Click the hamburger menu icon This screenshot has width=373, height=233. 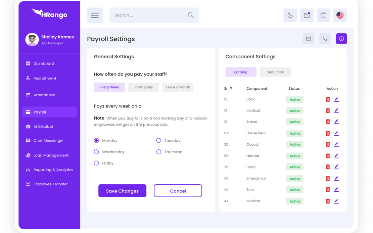pyautogui.click(x=95, y=15)
